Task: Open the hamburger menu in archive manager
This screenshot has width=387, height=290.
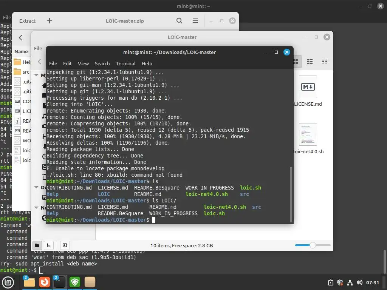Action: [x=195, y=21]
